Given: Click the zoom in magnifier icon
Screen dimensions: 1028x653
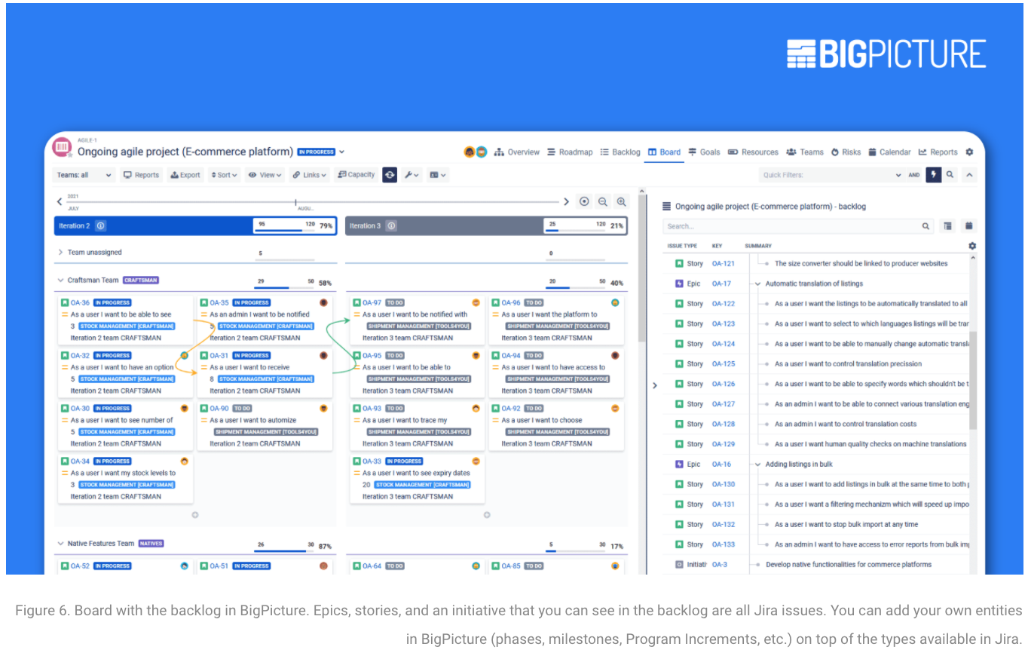Looking at the screenshot, I should click(621, 202).
